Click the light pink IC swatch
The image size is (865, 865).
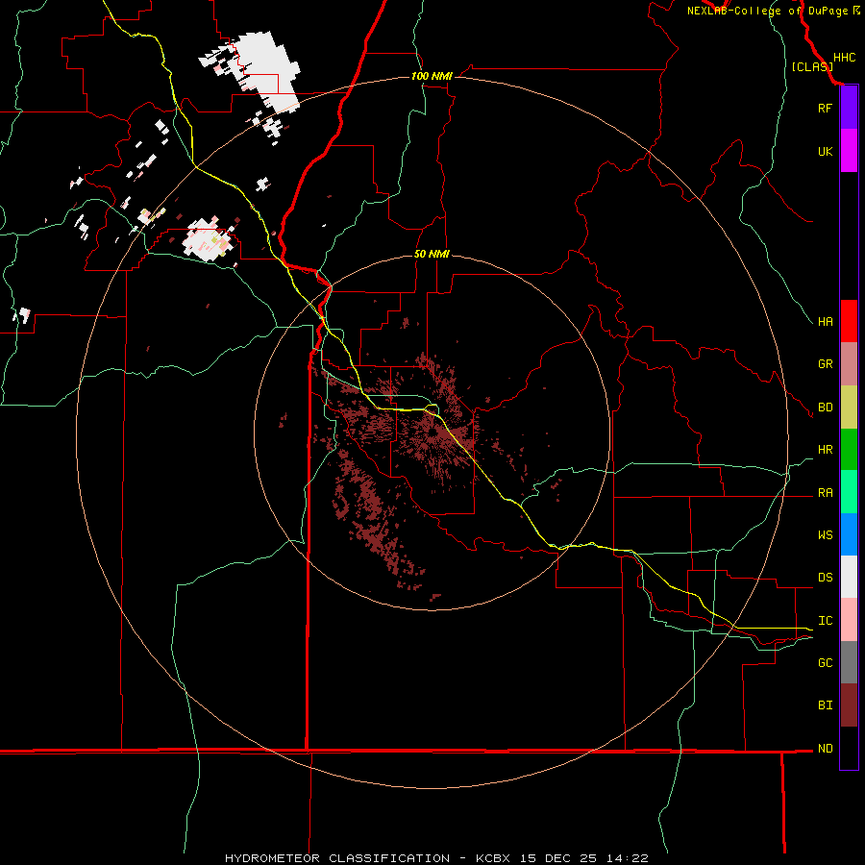pyautogui.click(x=849, y=620)
